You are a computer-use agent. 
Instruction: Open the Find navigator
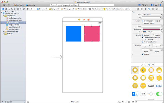coord(9,9)
